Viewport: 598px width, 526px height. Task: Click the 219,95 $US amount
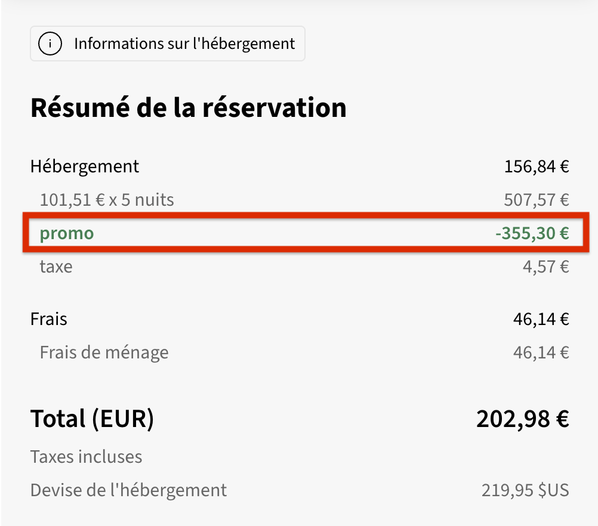[x=525, y=490]
